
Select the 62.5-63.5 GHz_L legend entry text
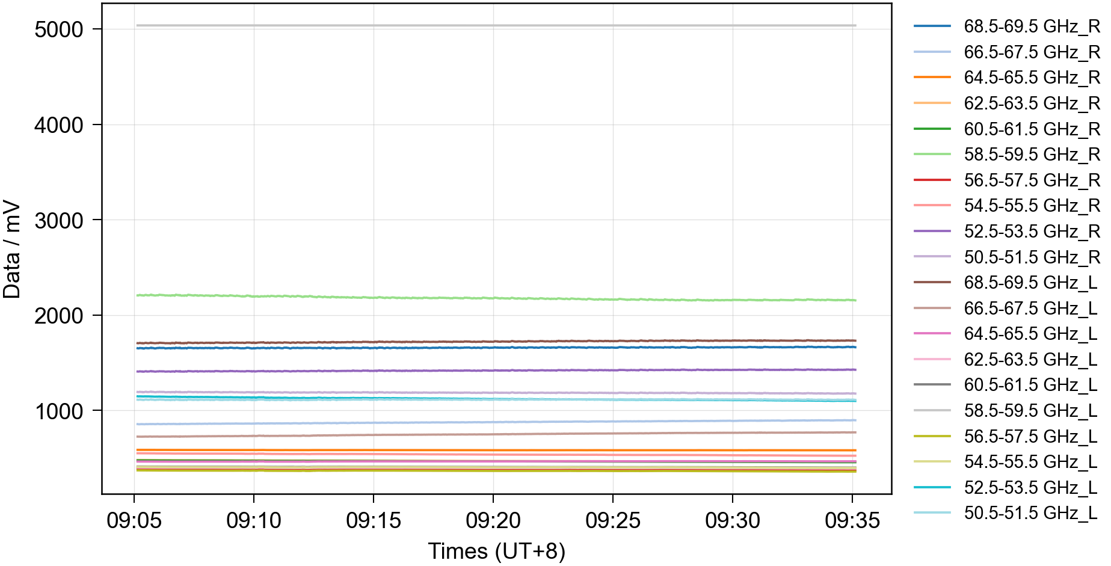(x=1030, y=360)
